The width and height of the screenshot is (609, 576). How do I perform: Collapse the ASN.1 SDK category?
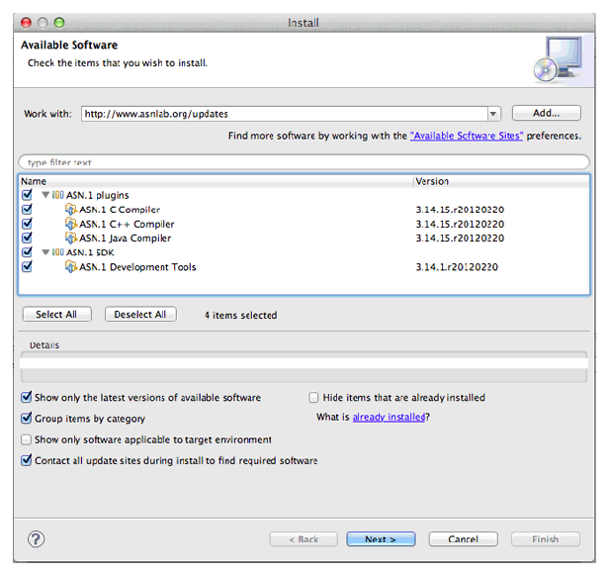click(x=45, y=252)
